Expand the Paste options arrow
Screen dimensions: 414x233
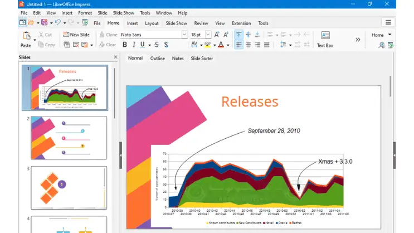[x=35, y=40]
